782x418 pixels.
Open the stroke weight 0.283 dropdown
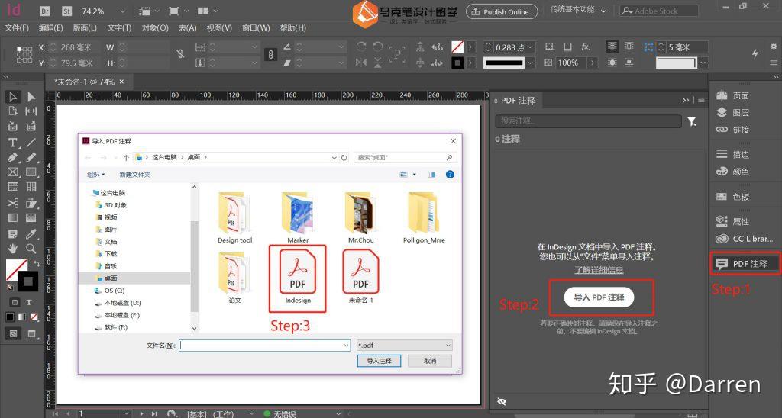point(530,47)
